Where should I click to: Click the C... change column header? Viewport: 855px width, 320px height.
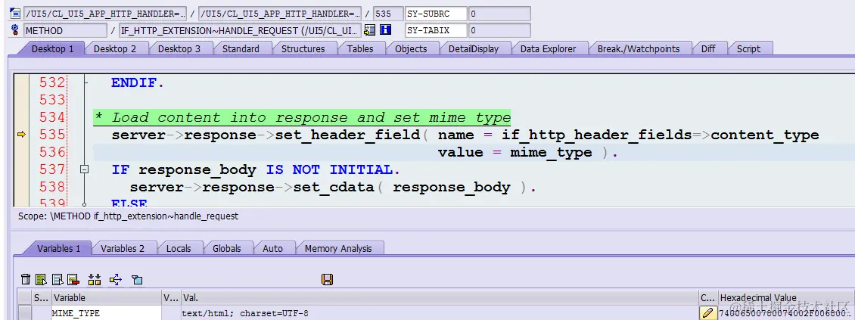pyautogui.click(x=708, y=297)
